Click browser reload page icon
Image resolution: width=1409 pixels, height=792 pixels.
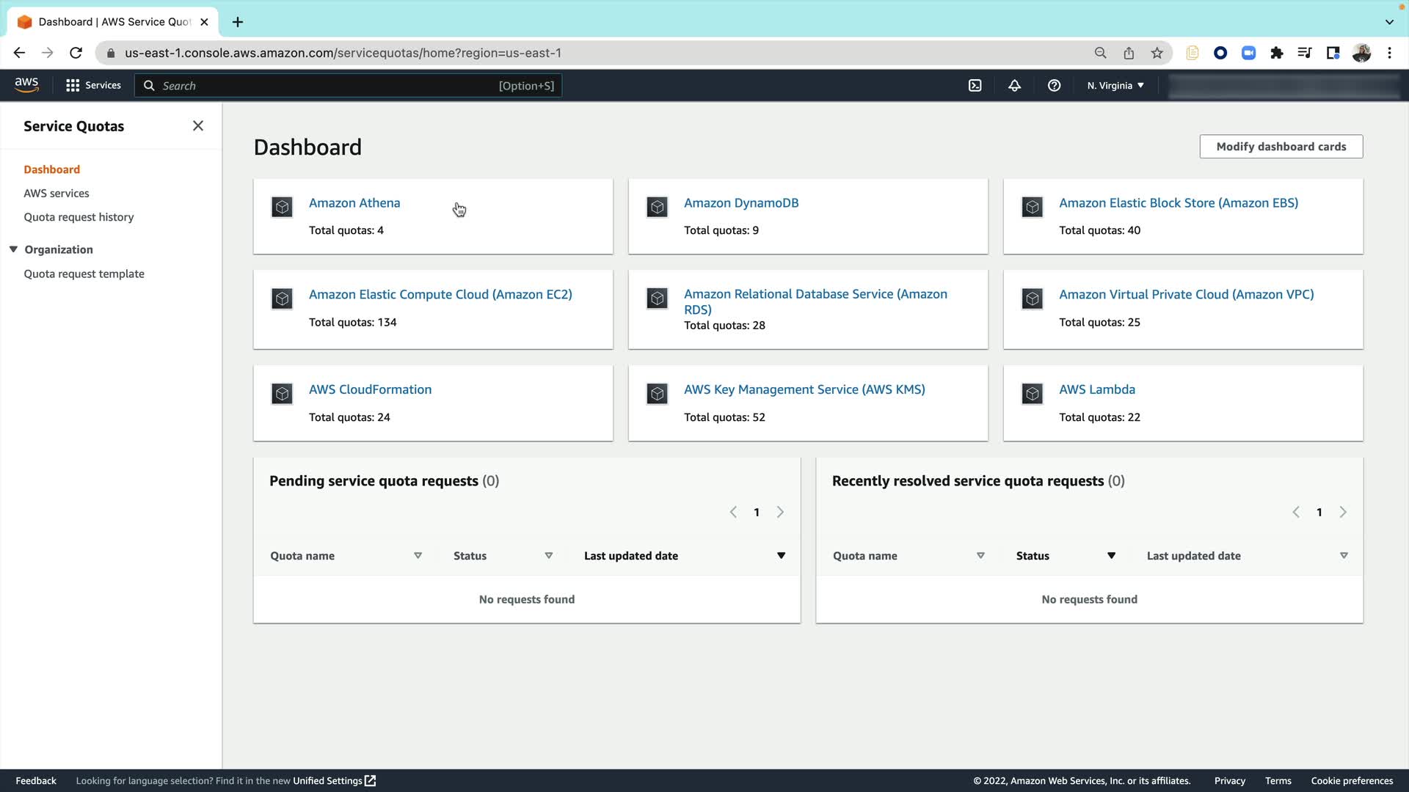pos(76,53)
